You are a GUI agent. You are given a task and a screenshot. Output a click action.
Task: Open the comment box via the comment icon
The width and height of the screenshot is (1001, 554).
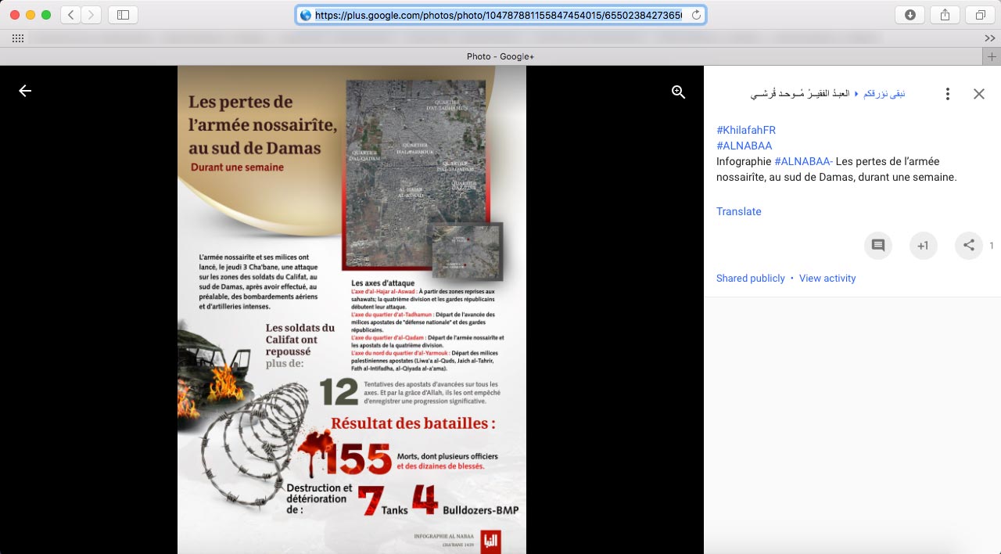click(x=877, y=246)
